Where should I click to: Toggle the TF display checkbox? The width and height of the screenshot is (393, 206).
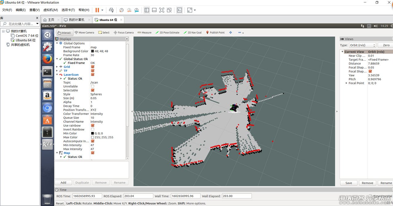tap(93, 71)
